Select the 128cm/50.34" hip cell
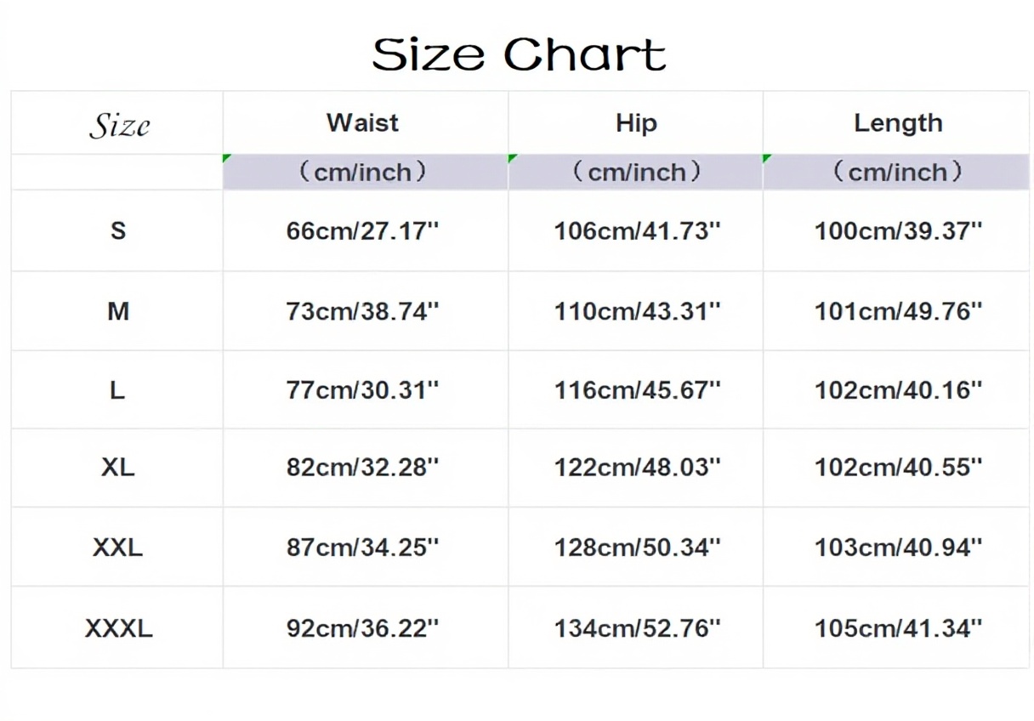Screen dimensions: 1034x721 pos(637,548)
